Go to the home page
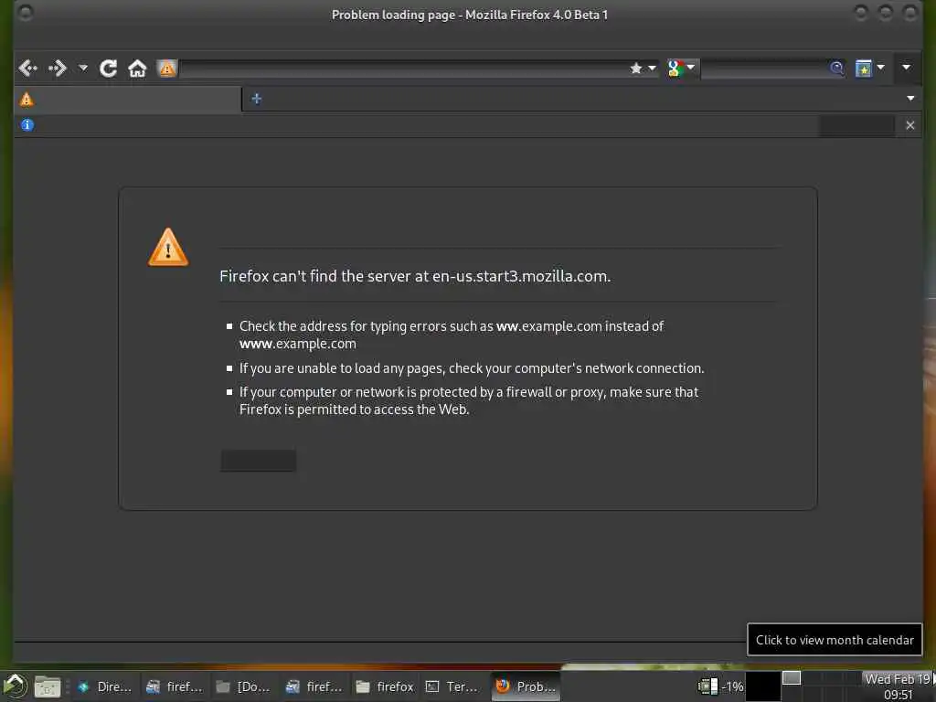The height and width of the screenshot is (702, 936). point(137,68)
